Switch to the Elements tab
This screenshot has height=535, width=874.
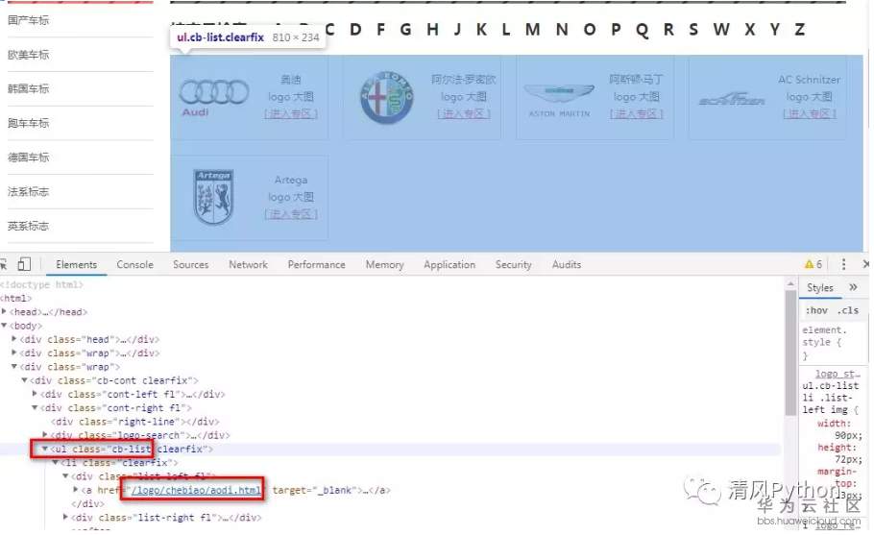(77, 265)
